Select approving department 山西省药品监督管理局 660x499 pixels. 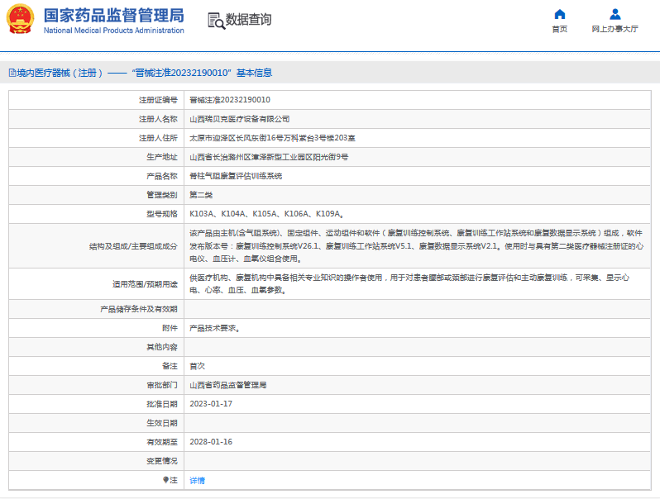coord(227,385)
